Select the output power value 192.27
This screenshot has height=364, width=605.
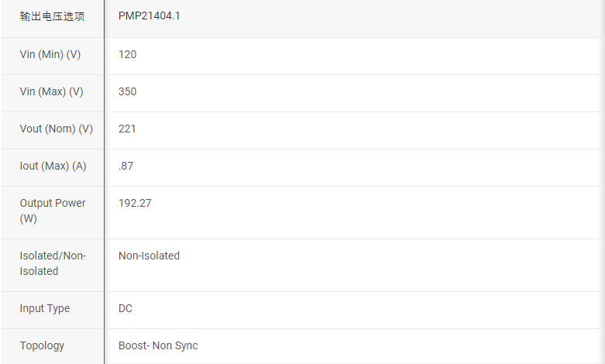[x=135, y=203]
